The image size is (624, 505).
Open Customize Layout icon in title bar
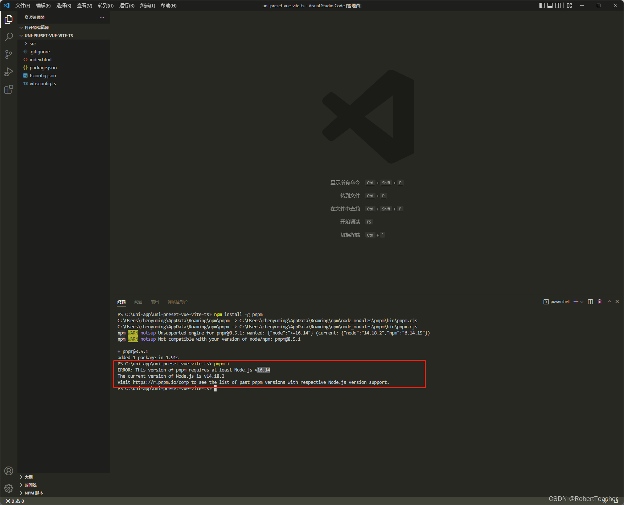(x=569, y=5)
